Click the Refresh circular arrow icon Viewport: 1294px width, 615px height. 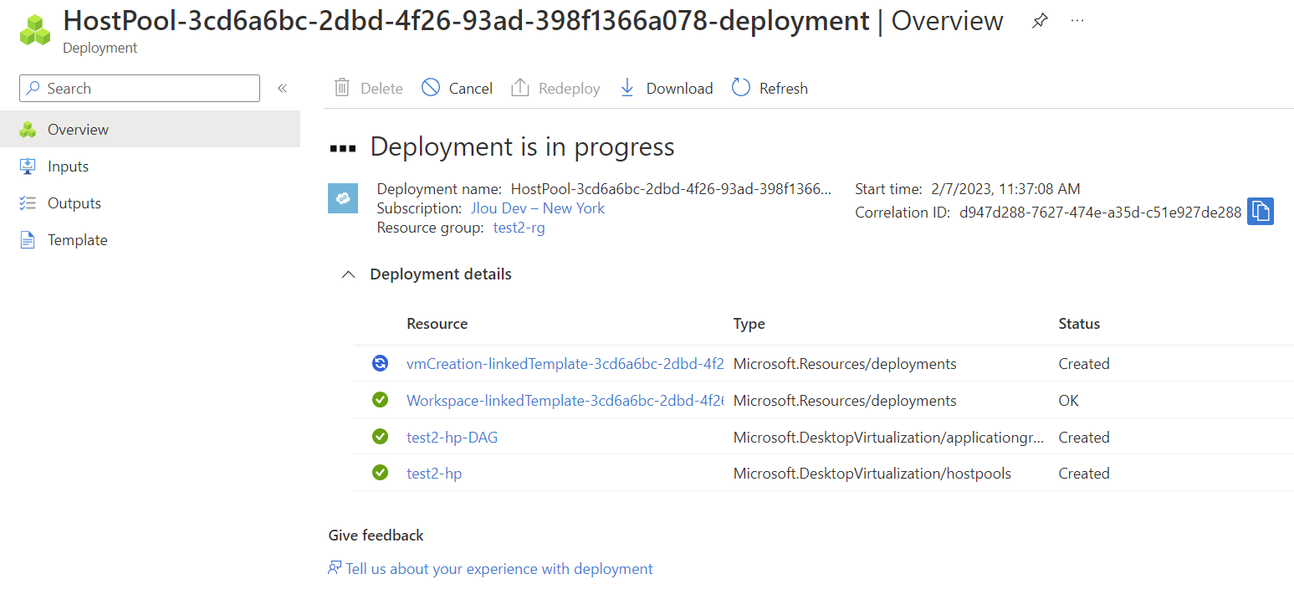click(x=741, y=88)
